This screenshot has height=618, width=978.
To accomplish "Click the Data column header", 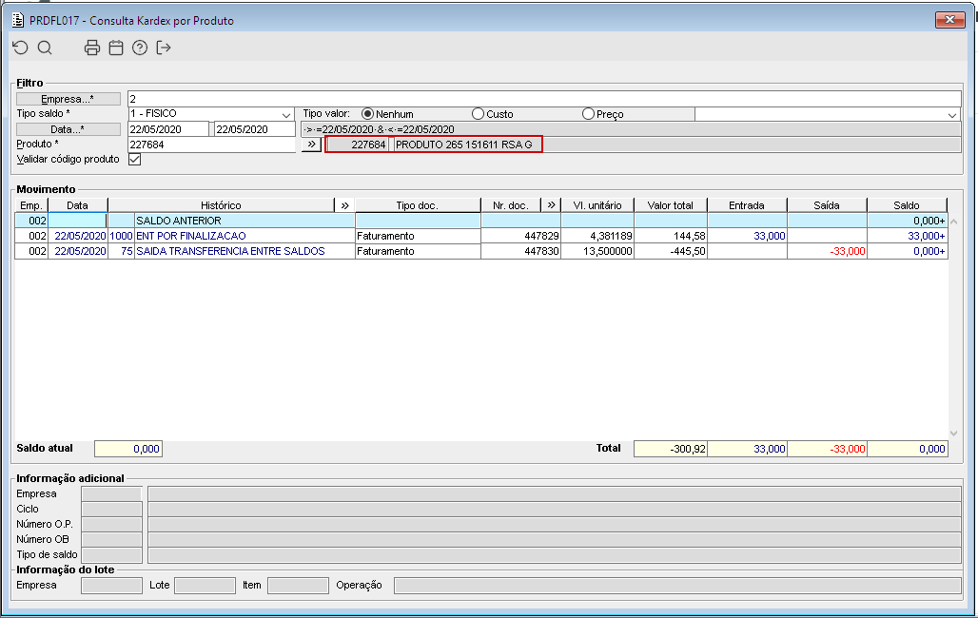I will click(78, 205).
